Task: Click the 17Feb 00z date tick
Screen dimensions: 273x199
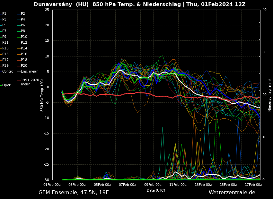Action: [254, 185]
